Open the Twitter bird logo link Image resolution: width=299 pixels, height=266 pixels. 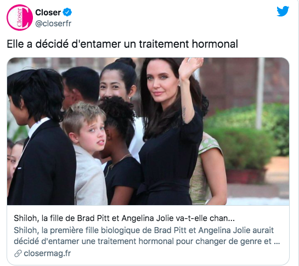pos(283,12)
